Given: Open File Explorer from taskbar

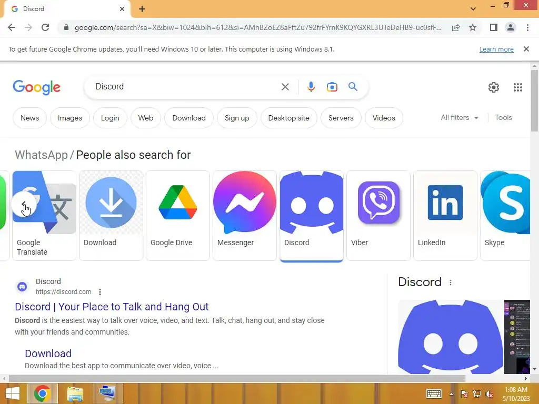Looking at the screenshot, I should (75, 393).
